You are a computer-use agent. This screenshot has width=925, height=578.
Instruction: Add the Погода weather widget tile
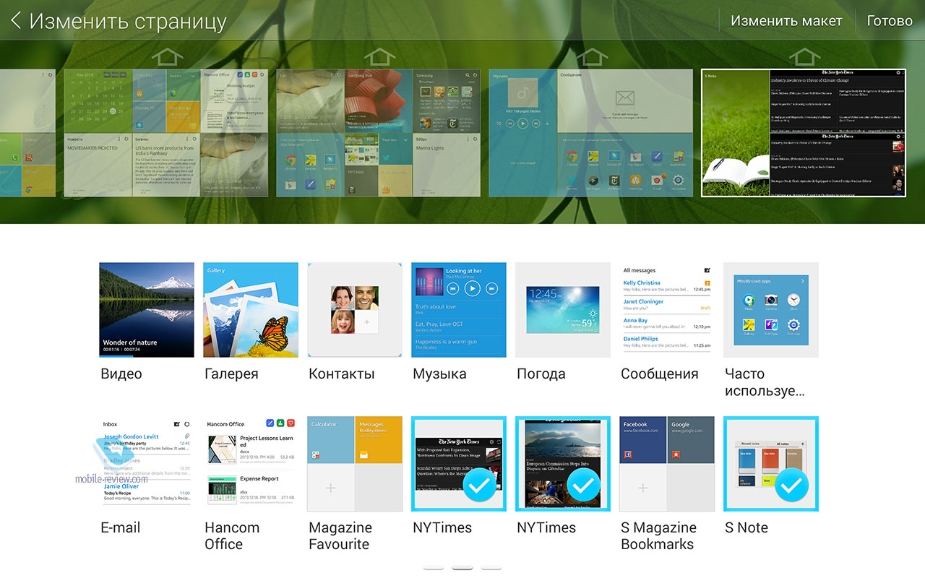[x=563, y=310]
